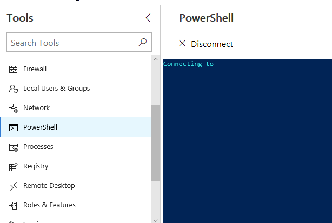Click the search magnifier icon
This screenshot has height=223, width=332.
pos(143,42)
